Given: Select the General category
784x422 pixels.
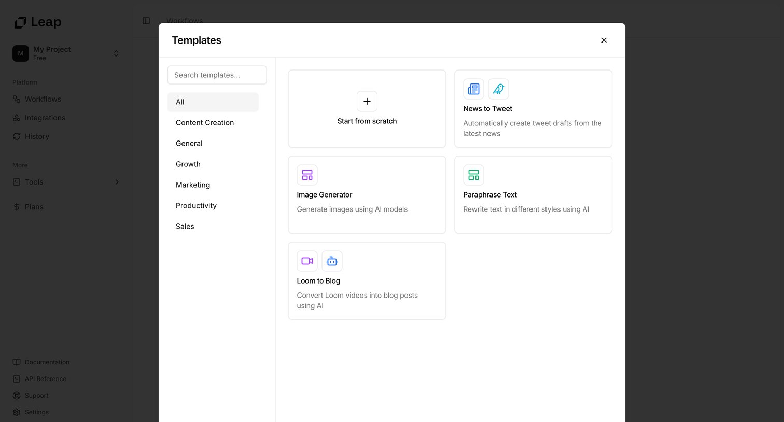Looking at the screenshot, I should coord(213,144).
